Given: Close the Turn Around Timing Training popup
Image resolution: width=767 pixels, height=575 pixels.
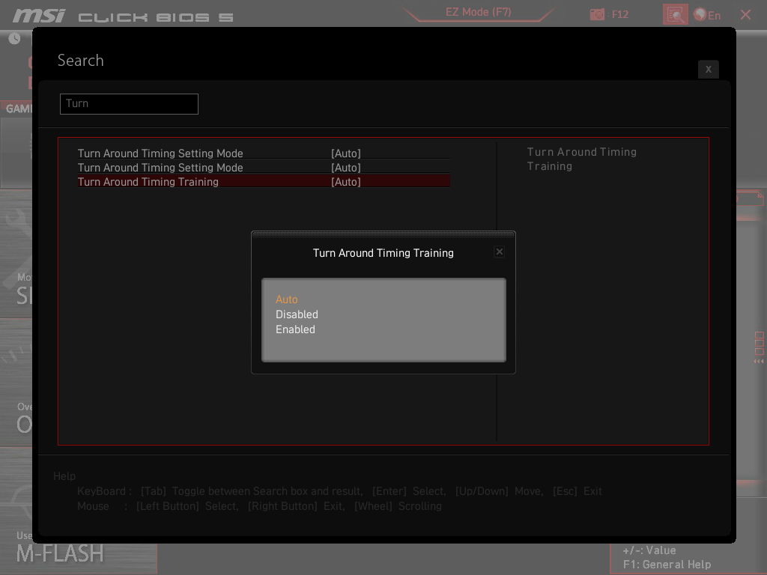Looking at the screenshot, I should (499, 252).
